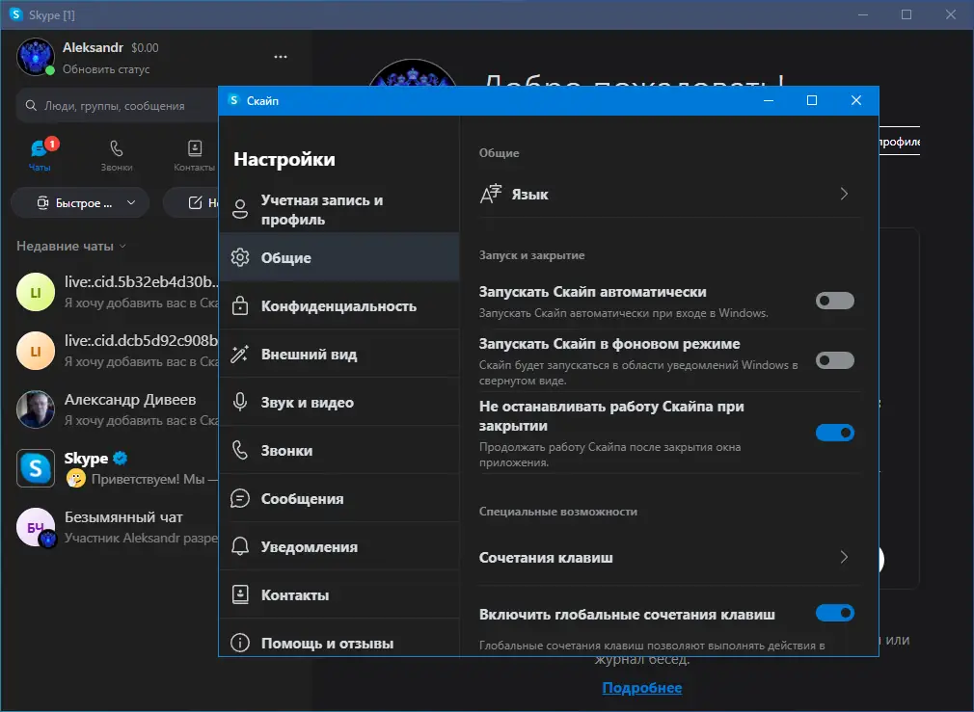974x712 pixels.
Task: Click Обновить статус under Aleksandr
Action: pyautogui.click(x=106, y=69)
